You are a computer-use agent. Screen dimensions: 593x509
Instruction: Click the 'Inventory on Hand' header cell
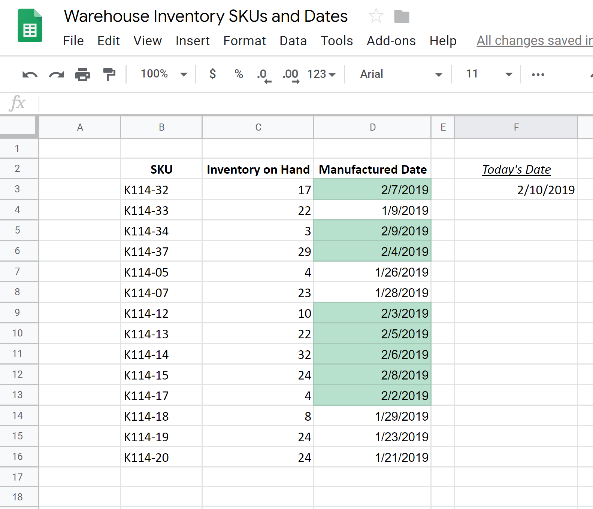tap(258, 169)
